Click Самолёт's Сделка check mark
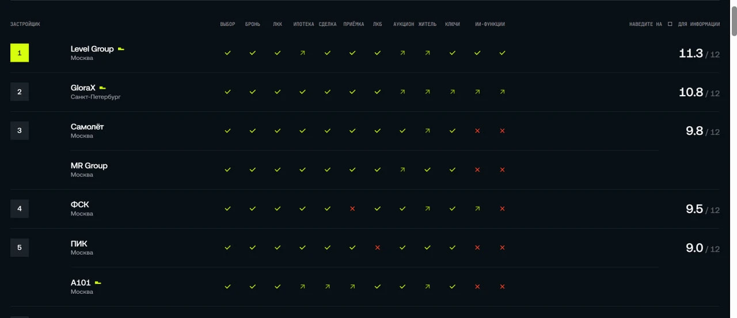 click(328, 131)
